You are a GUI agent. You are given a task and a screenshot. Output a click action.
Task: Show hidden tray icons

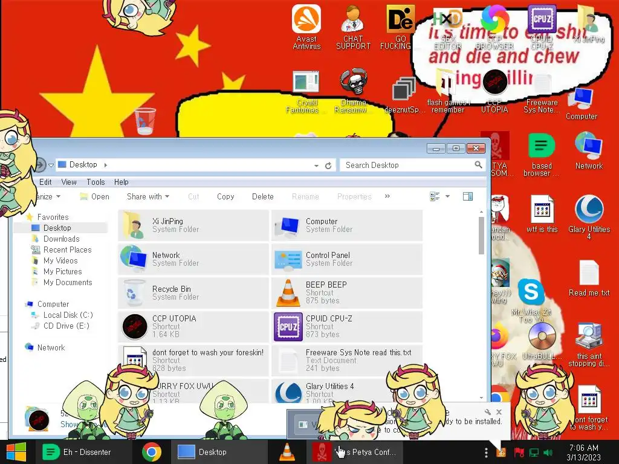[x=486, y=453]
